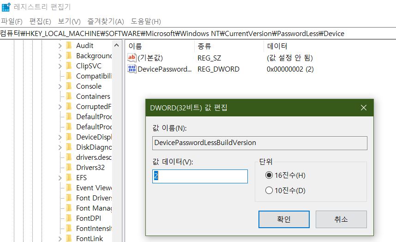Select the Font Manag tree item
The image size is (396, 242).
(94, 208)
